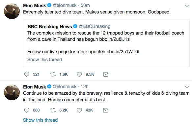Image resolution: width=192 pixels, height=126 pixels.
Task: Open the 50m timestamp of first tweet
Action: click(85, 5)
